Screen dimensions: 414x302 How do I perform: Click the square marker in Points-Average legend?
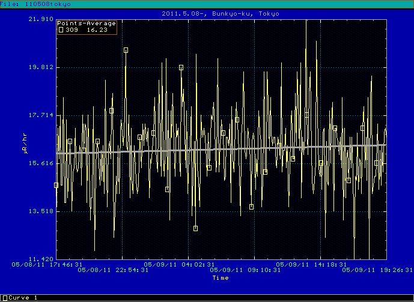click(x=61, y=29)
